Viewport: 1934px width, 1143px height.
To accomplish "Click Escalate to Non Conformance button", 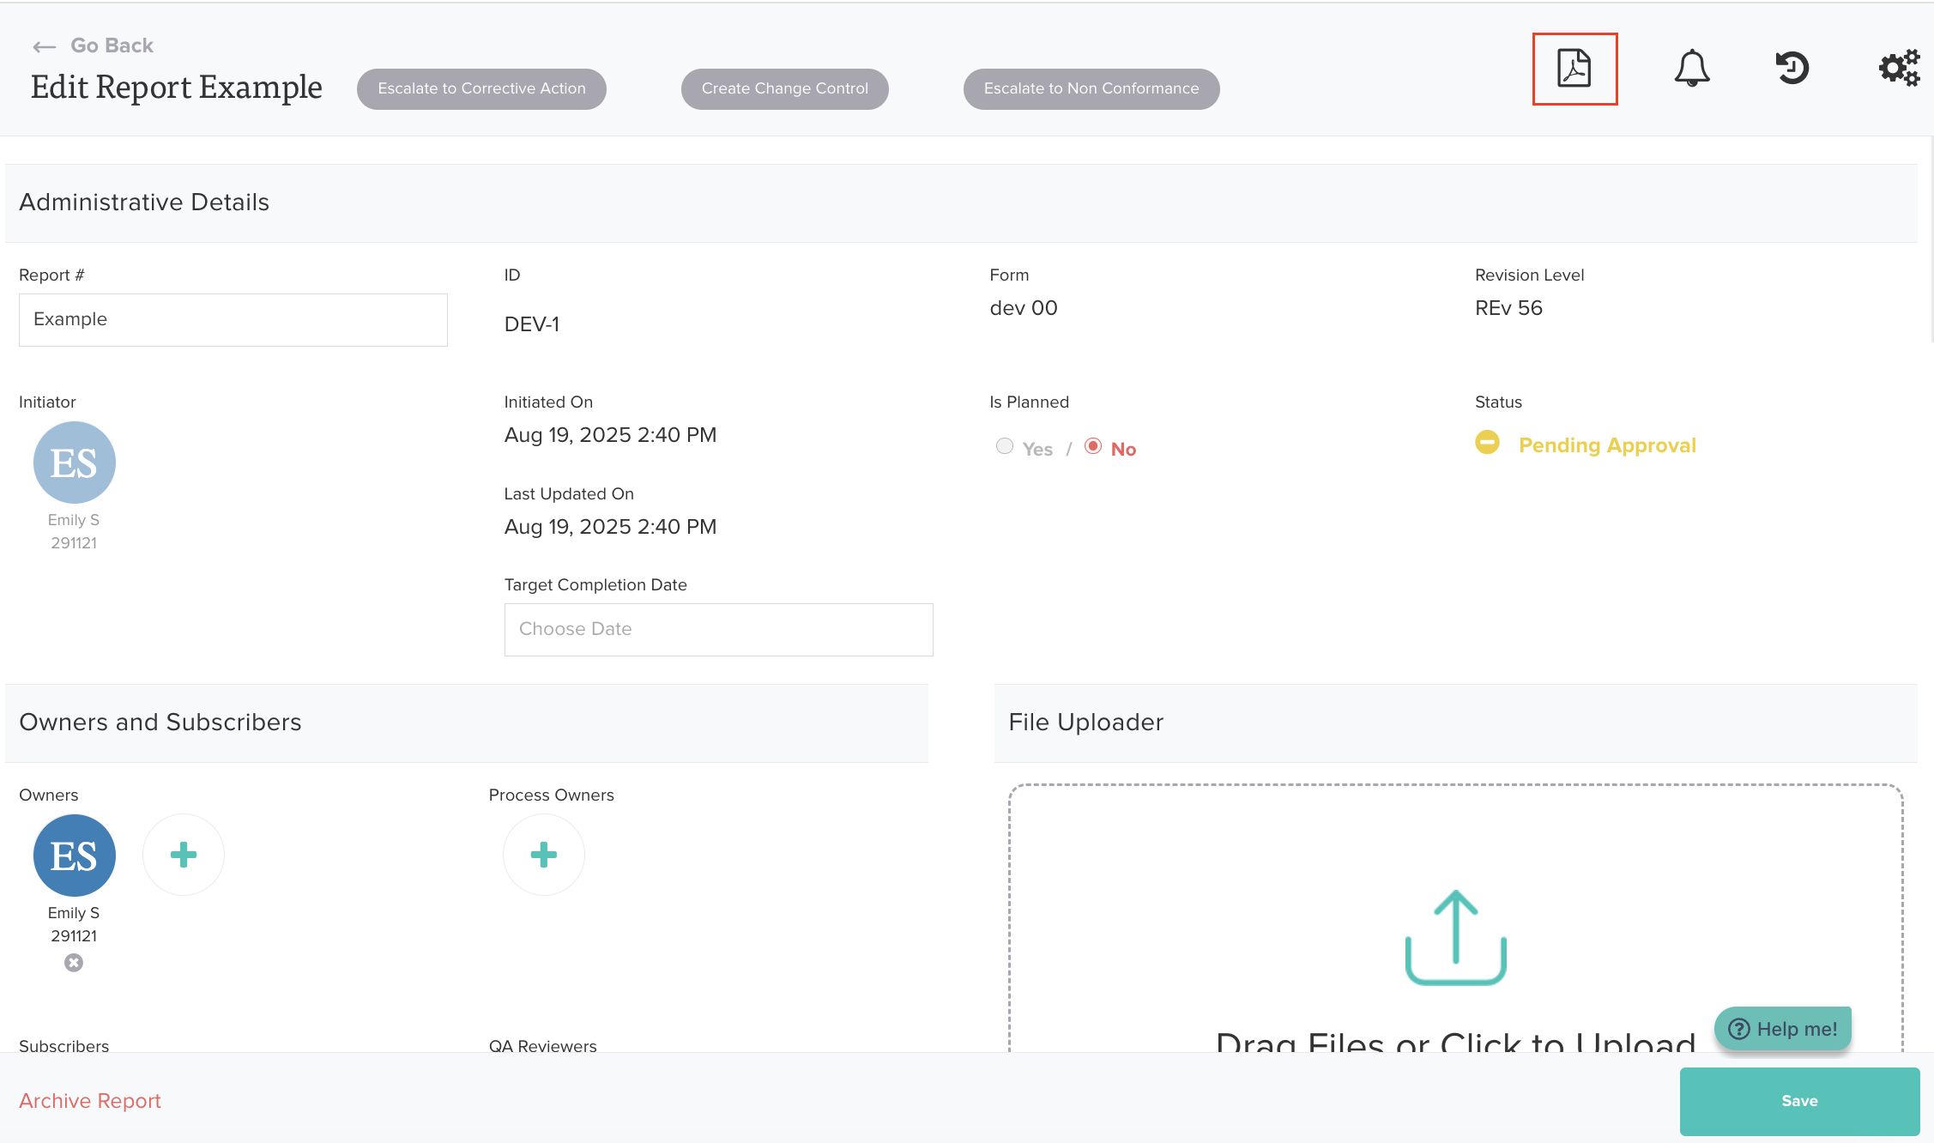I will click(1091, 88).
